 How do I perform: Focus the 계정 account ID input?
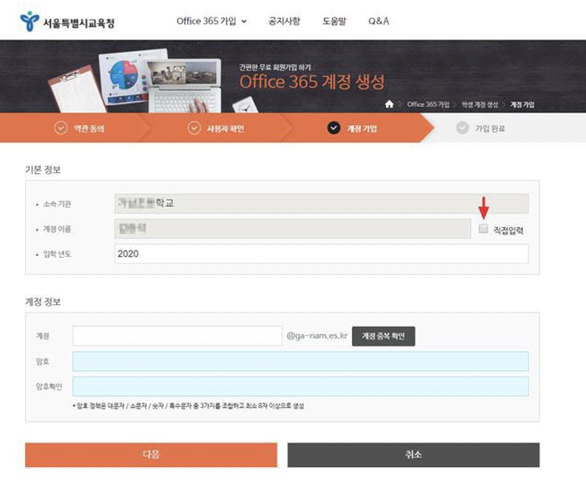click(177, 336)
